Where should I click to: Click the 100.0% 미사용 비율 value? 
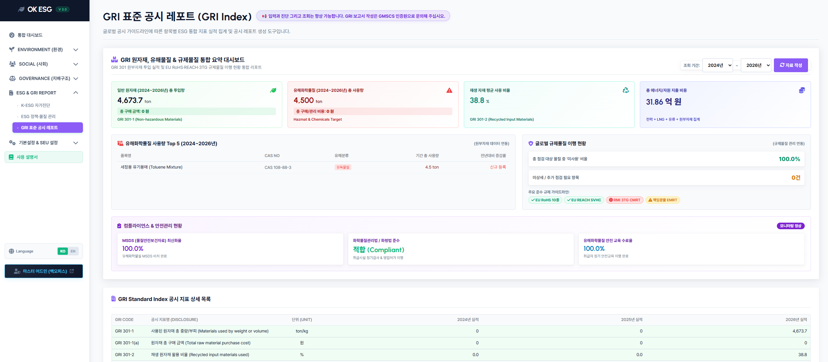[x=789, y=159]
